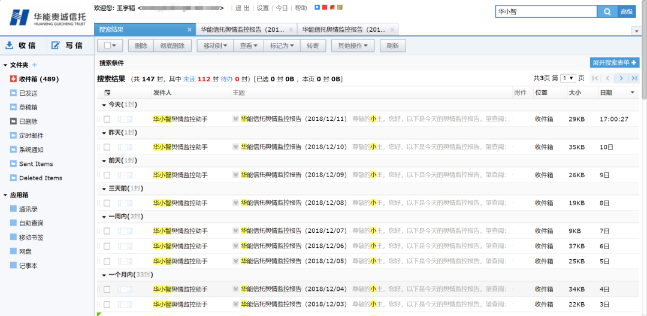This screenshot has width=647, height=316.
Task: Tick checkbox for the 2018/12/08 report mail
Action: click(x=107, y=203)
